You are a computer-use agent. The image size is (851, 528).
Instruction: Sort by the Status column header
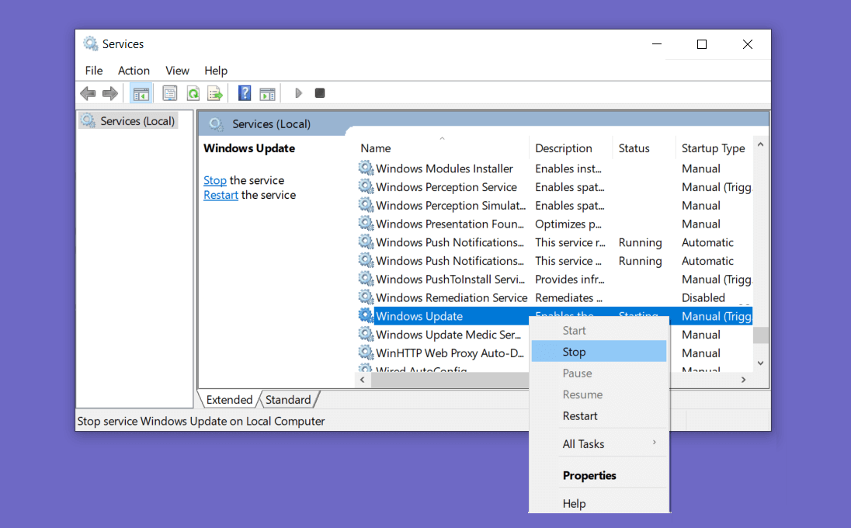click(644, 148)
